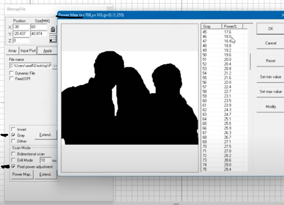Enable the Invert checkbox

13,129
